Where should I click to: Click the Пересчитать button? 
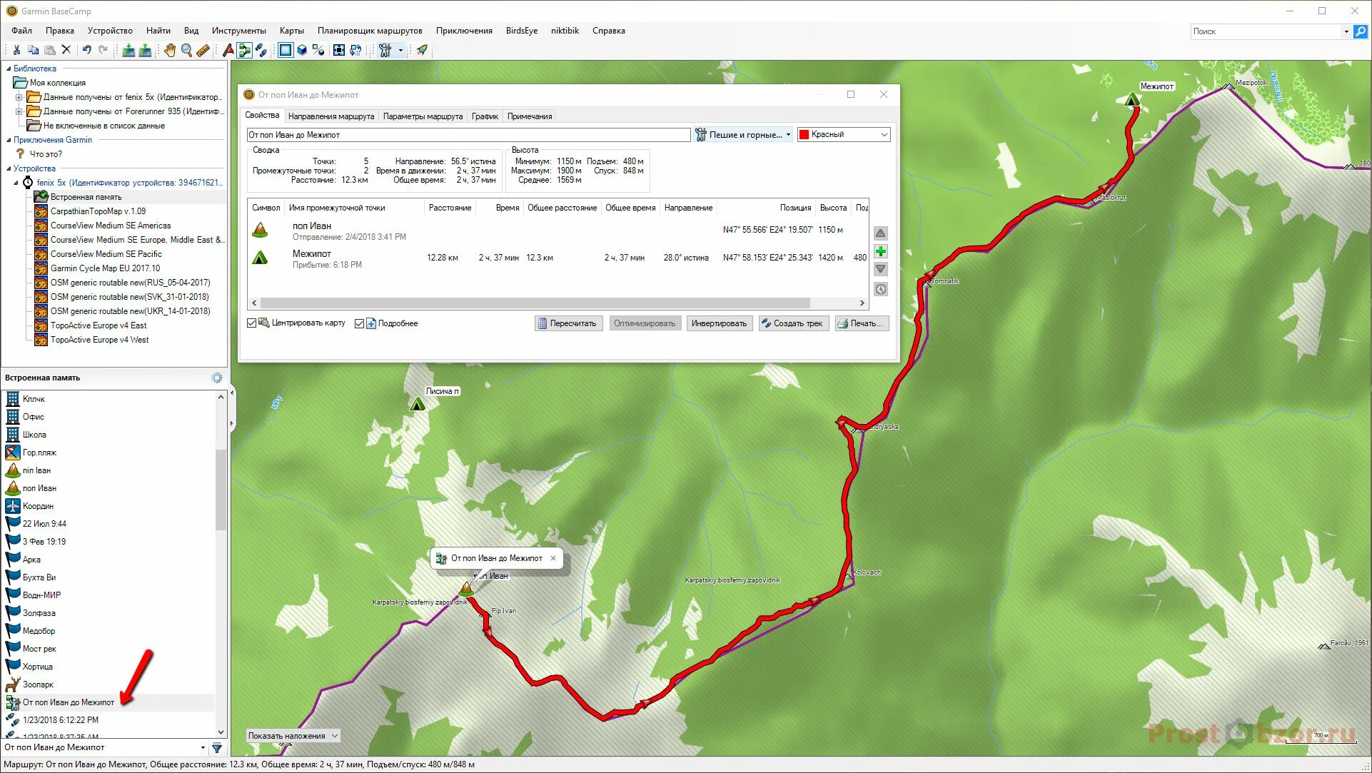click(x=568, y=323)
